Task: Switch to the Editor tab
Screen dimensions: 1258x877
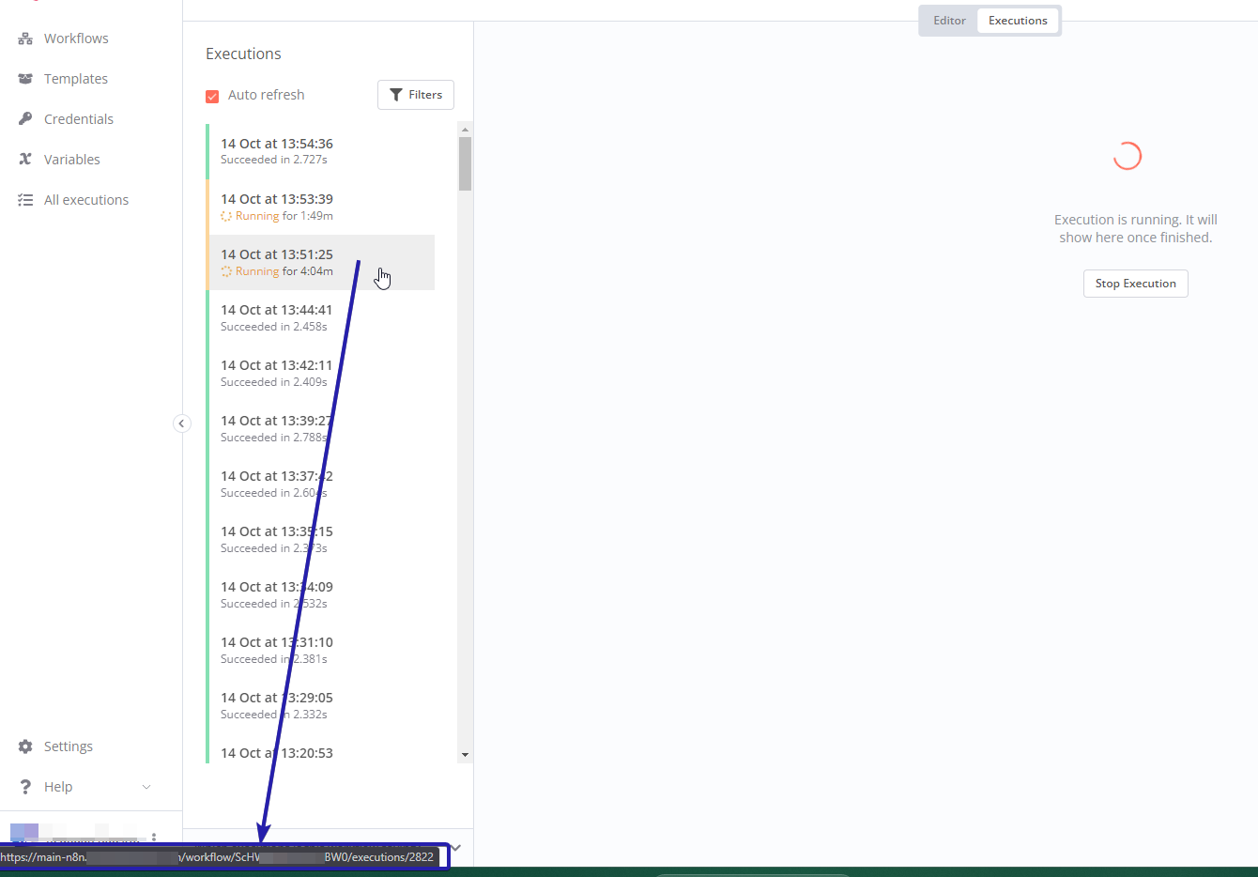Action: point(949,21)
